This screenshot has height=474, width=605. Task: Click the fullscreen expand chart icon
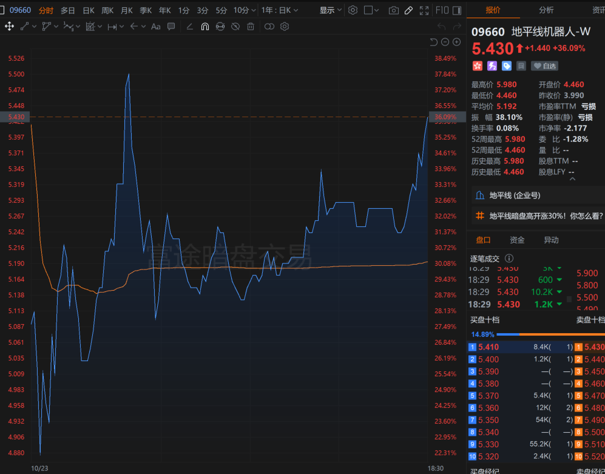coord(424,10)
